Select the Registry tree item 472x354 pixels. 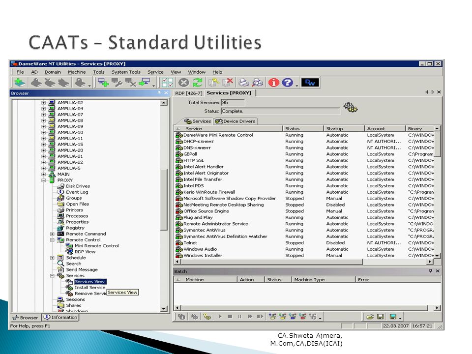pos(75,228)
